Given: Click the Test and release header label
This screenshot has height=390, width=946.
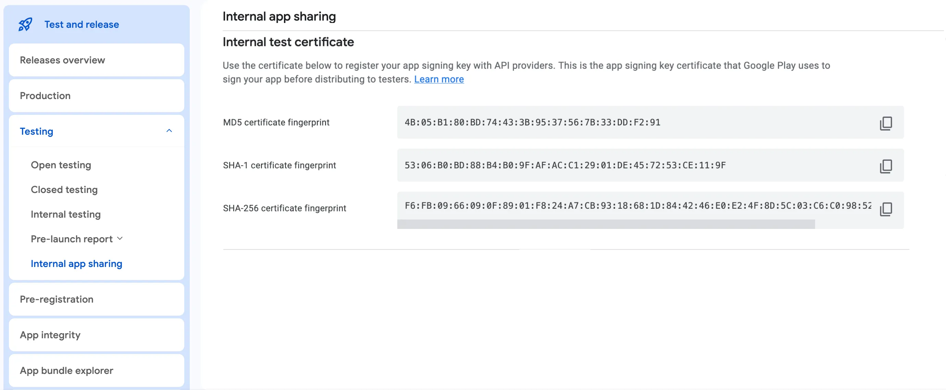Looking at the screenshot, I should (x=82, y=25).
